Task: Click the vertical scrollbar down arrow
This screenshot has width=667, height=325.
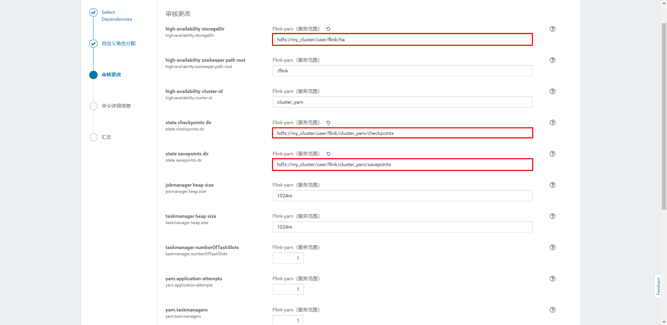Action: [x=664, y=322]
